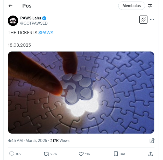Open reply filter settings sliders icon
Image resolution: width=163 pixels, height=160 pixels.
[150, 6]
